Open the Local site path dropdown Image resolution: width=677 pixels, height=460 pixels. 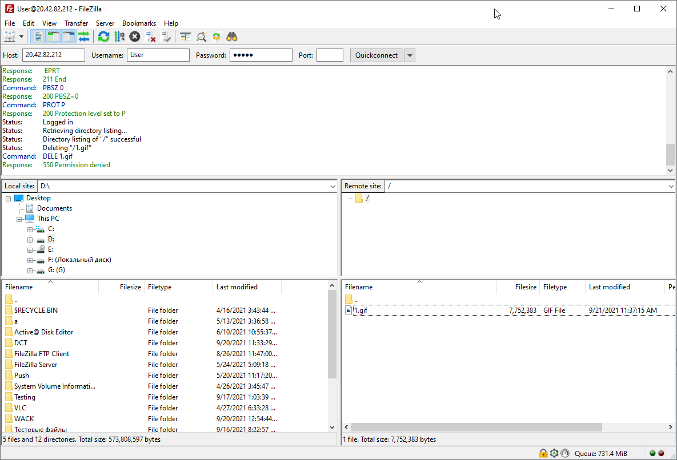click(333, 187)
